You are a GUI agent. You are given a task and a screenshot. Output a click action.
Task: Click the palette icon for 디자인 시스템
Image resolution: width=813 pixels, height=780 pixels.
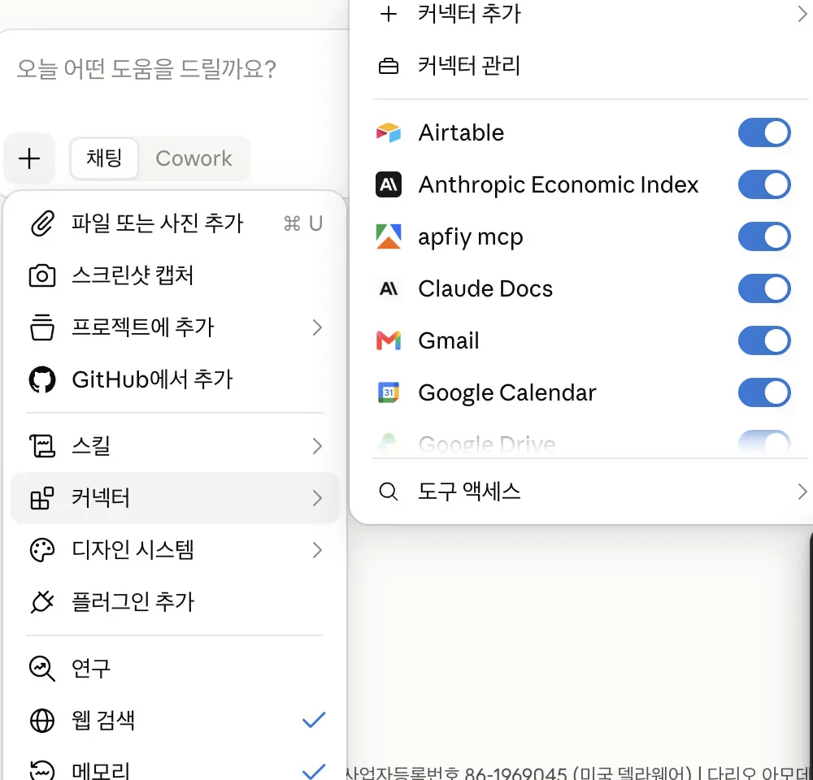point(42,550)
